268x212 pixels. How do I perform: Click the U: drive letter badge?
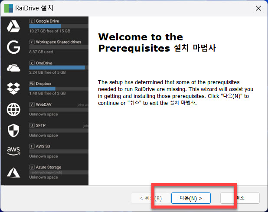tap(32, 126)
